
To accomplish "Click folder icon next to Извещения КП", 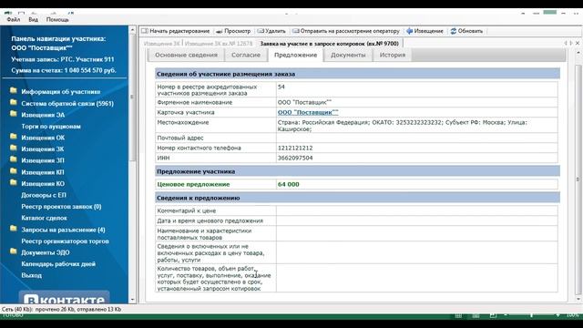I will click(x=14, y=171).
